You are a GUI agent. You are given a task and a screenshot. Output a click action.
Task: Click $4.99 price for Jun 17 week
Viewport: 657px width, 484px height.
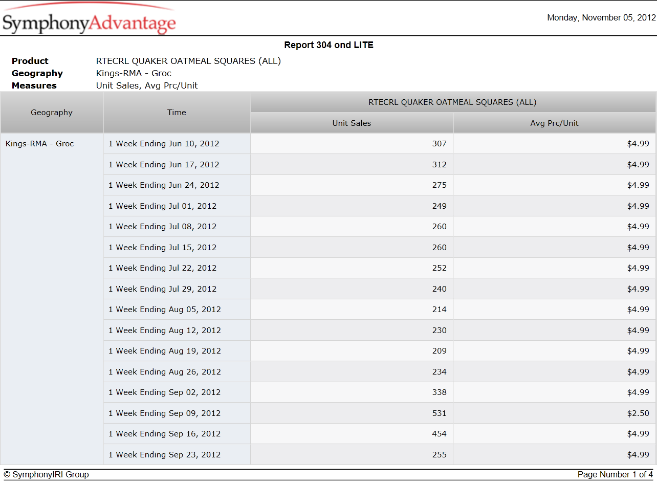[638, 165]
